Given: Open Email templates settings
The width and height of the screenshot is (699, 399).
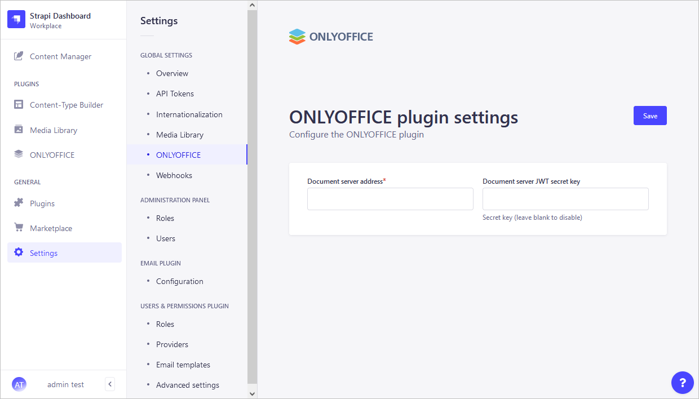Looking at the screenshot, I should [x=183, y=365].
